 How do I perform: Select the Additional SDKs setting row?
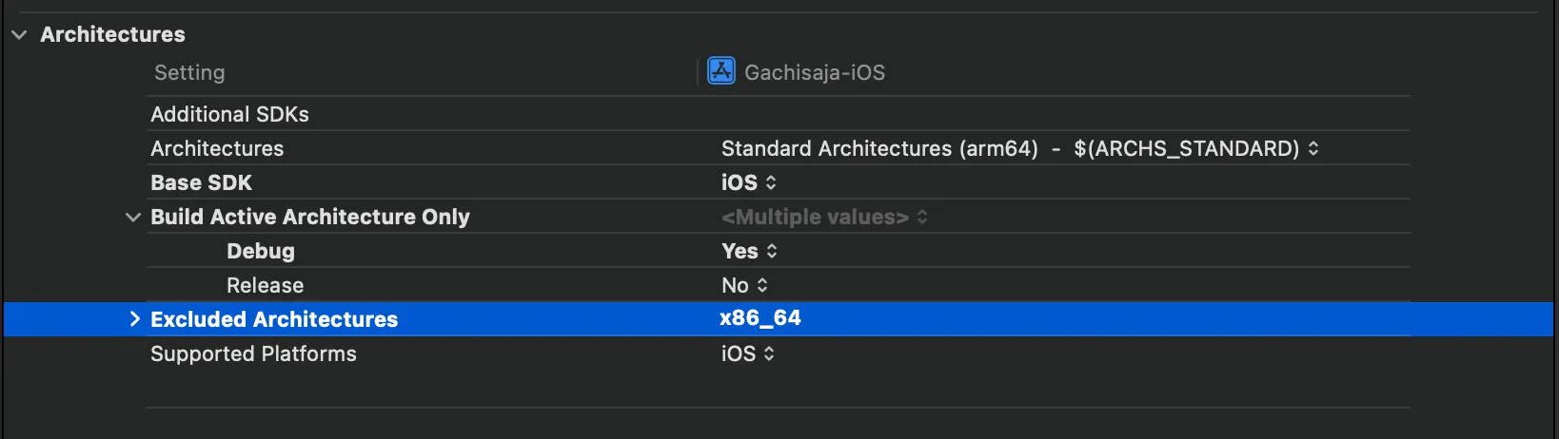(x=229, y=115)
